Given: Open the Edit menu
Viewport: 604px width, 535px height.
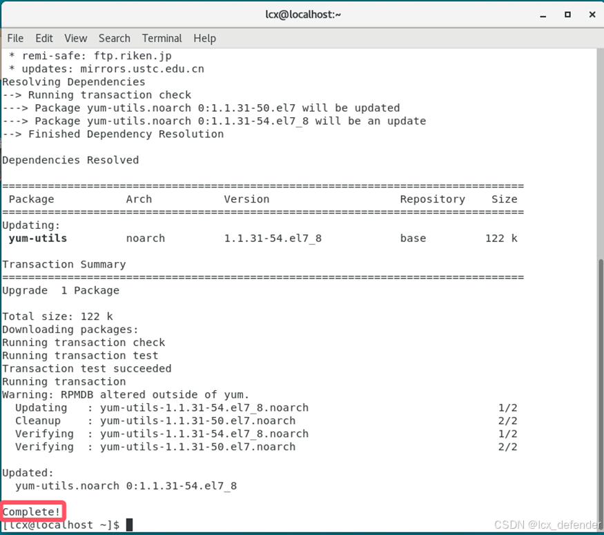Looking at the screenshot, I should [x=44, y=39].
